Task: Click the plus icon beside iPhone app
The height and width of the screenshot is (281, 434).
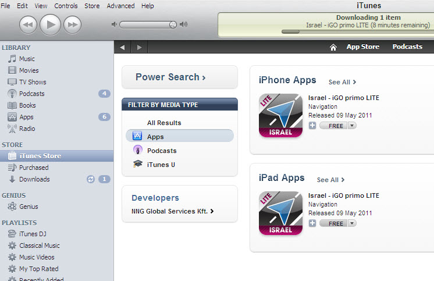Action: pos(312,126)
